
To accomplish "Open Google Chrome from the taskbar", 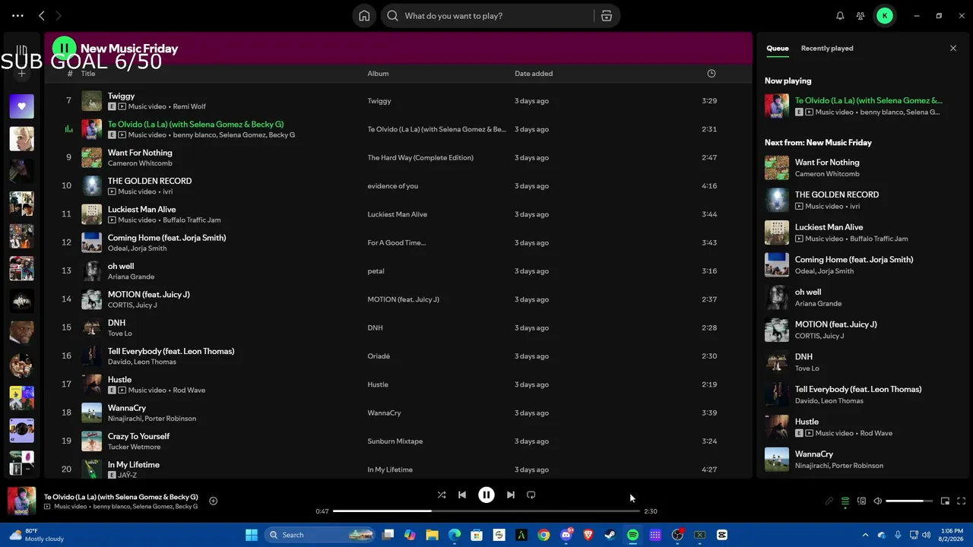I will (544, 535).
